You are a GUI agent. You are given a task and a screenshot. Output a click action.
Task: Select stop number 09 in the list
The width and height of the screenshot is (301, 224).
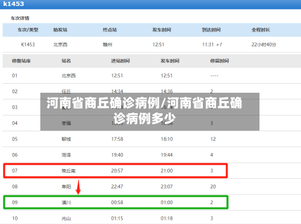(14, 202)
